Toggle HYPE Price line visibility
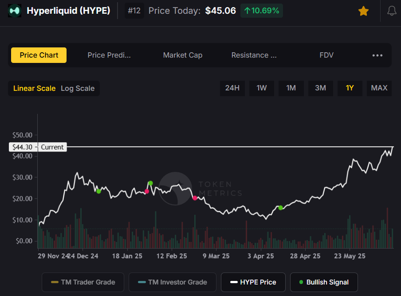 [253, 282]
